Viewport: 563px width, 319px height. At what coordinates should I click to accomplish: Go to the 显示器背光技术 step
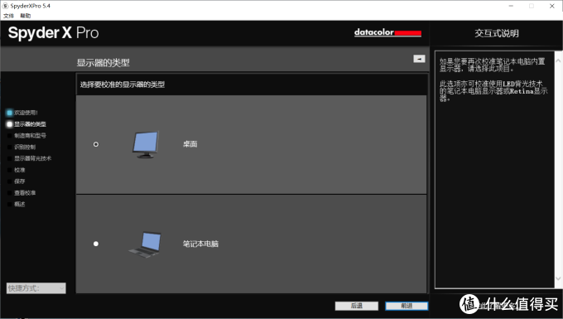pyautogui.click(x=32, y=158)
